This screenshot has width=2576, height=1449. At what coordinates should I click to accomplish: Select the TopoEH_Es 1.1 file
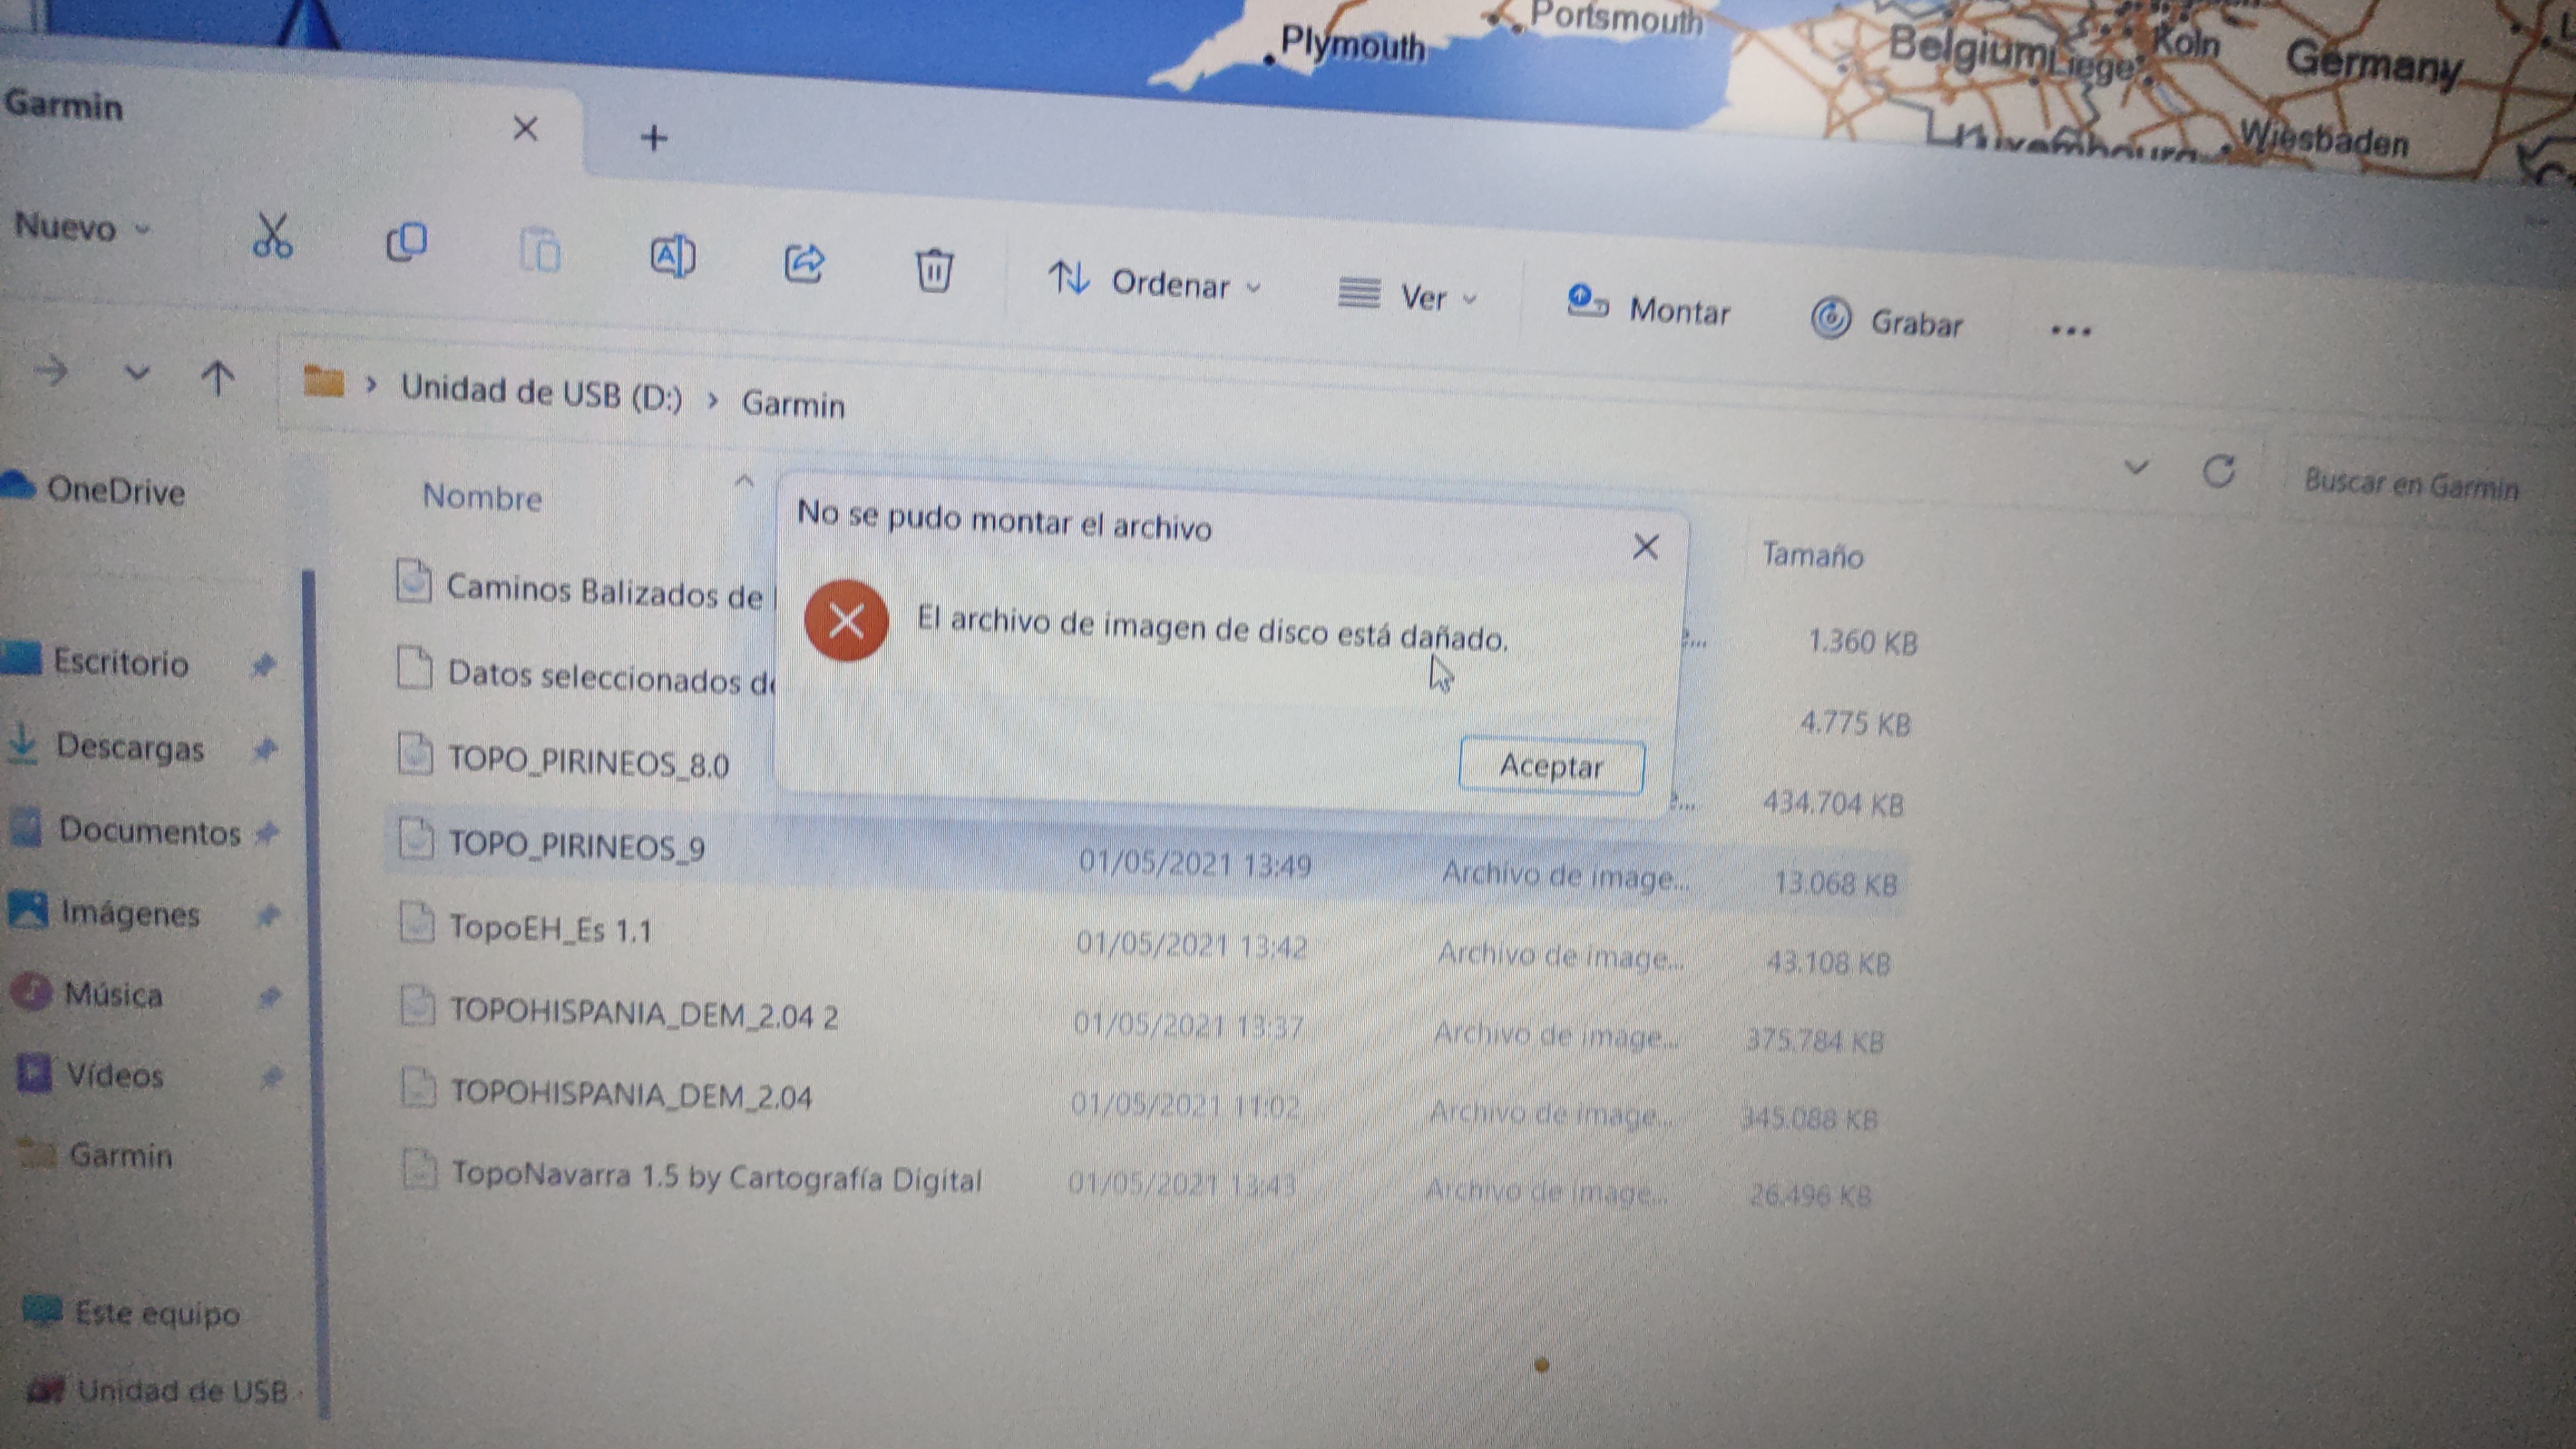[x=549, y=929]
